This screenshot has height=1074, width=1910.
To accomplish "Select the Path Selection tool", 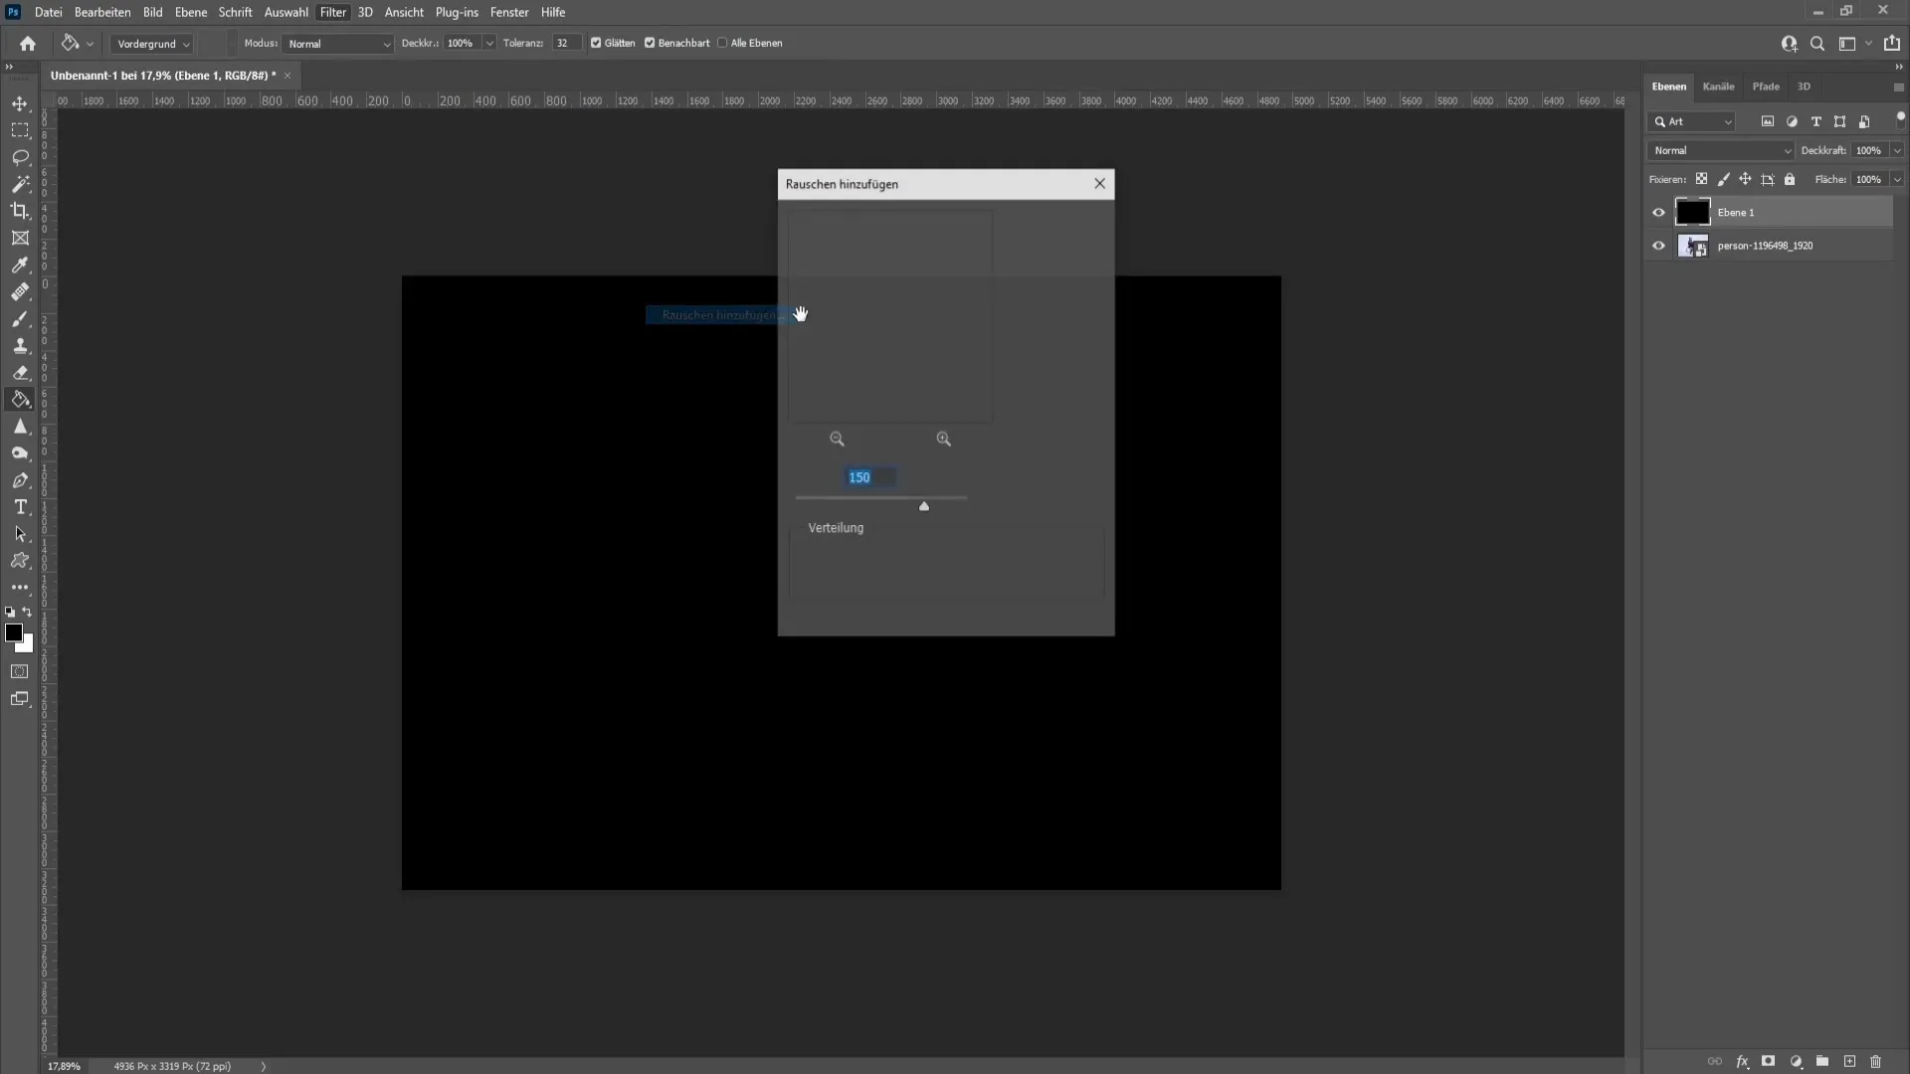I will point(20,534).
